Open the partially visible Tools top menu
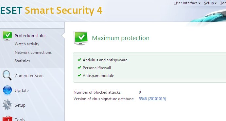 pyautogui.click(x=223, y=3)
